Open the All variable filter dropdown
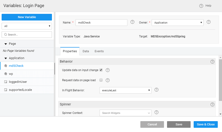 (x=27, y=26)
